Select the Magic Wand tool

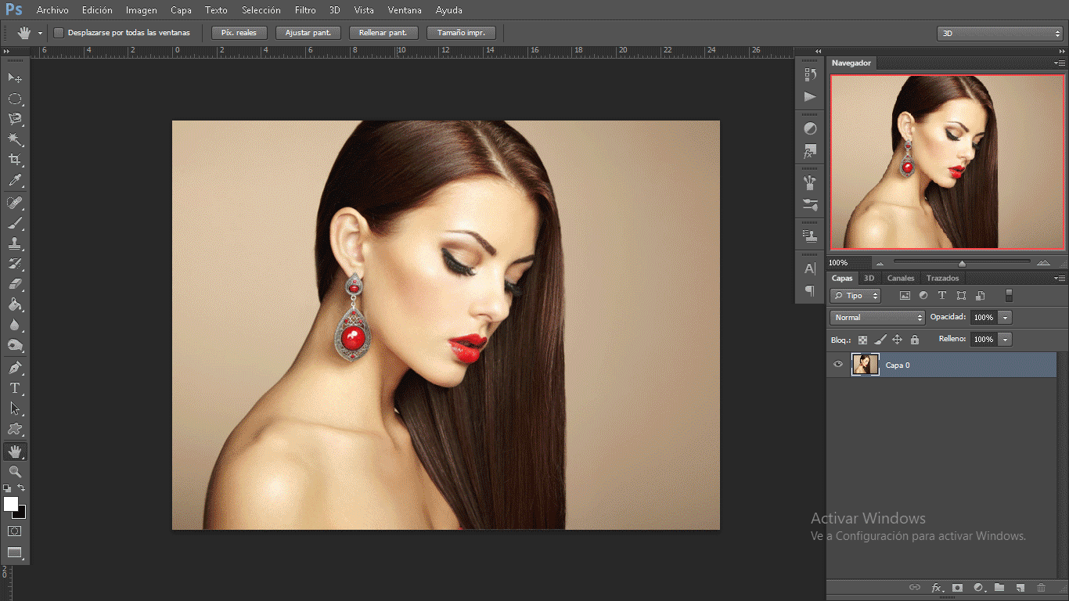pos(15,139)
